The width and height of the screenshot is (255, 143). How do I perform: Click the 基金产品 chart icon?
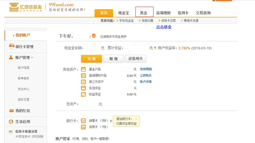[x=83, y=69]
